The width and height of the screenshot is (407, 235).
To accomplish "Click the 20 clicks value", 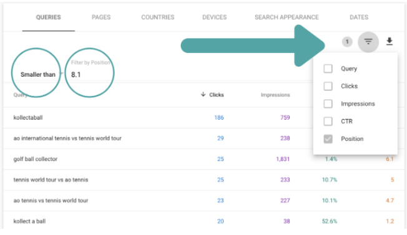I will (x=220, y=221).
